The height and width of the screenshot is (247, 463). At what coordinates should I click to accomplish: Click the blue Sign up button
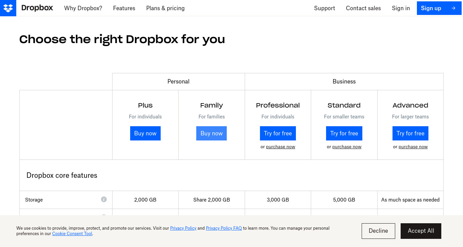[439, 8]
